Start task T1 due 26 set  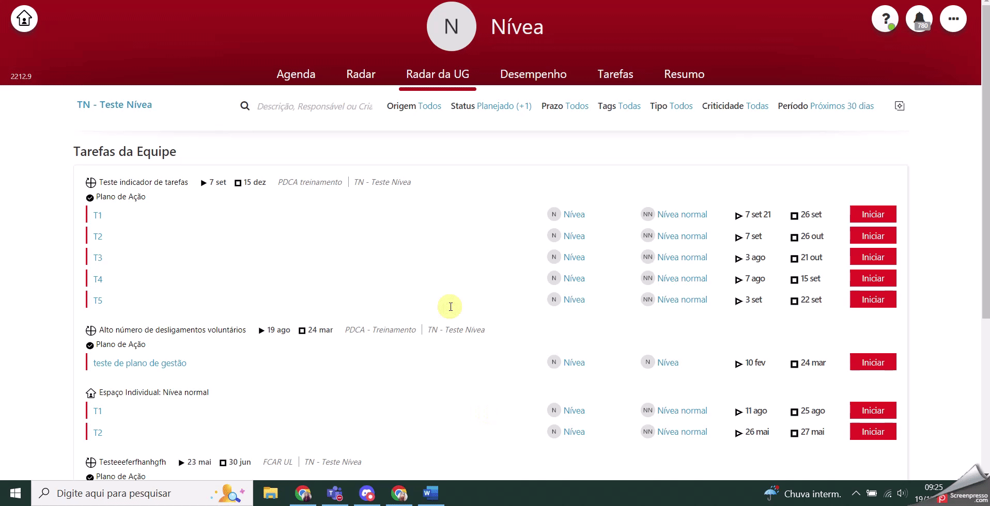coord(873,214)
